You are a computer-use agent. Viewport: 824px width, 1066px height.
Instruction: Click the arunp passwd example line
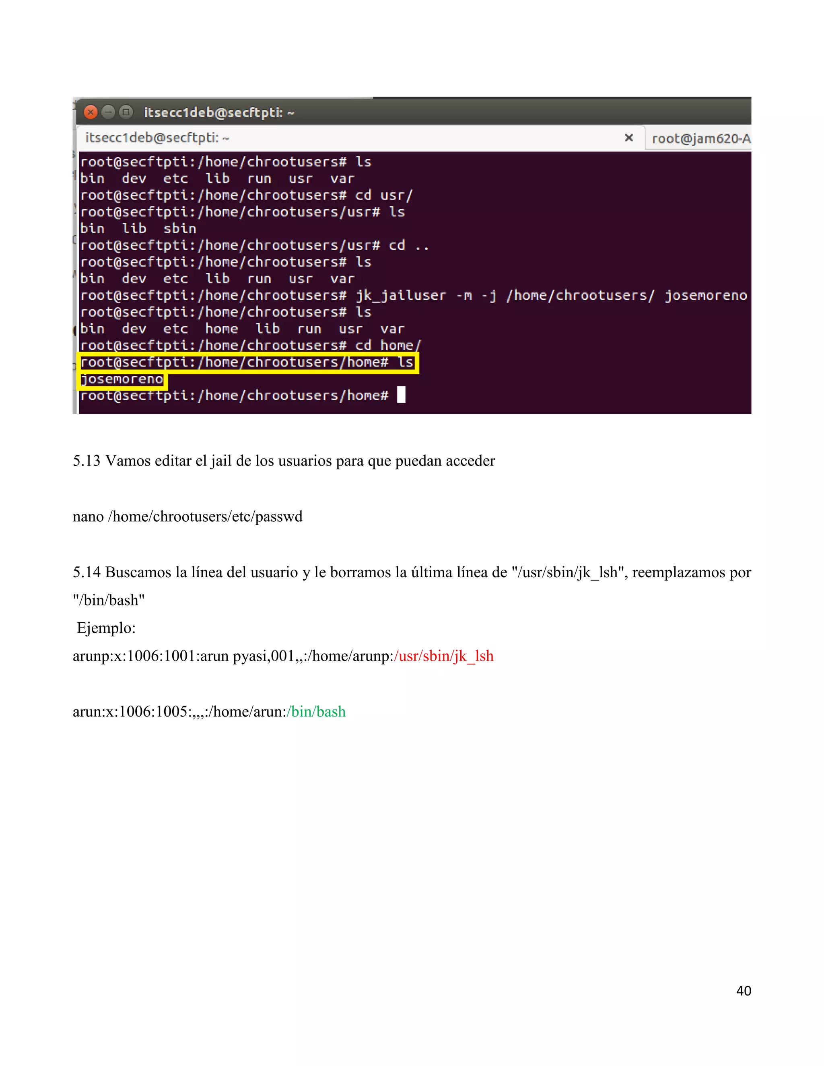283,656
